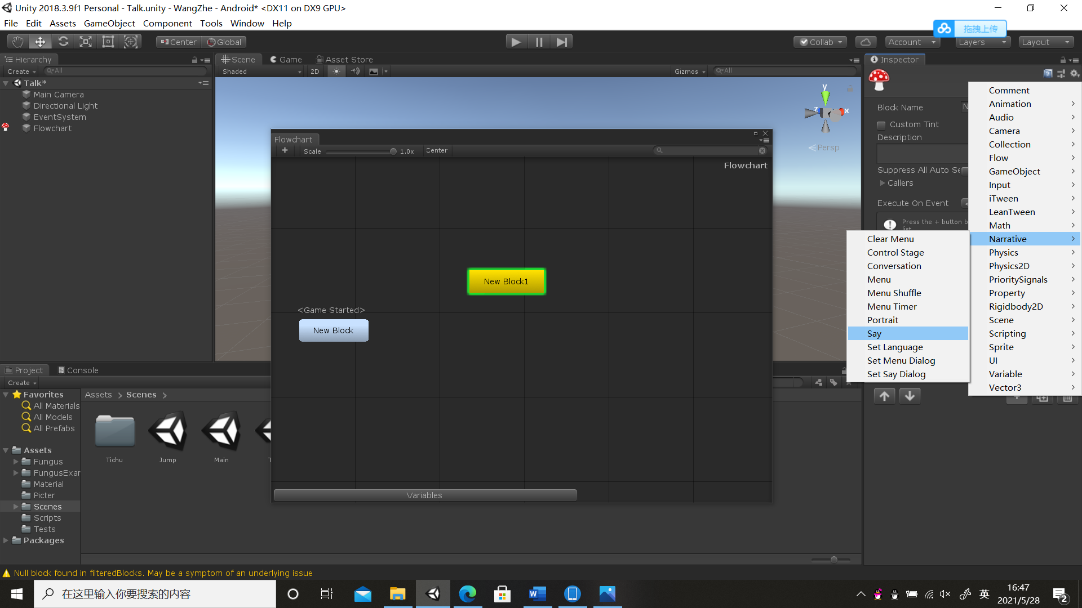Viewport: 1082px width, 608px height.
Task: Click the Step frame button
Action: point(561,42)
